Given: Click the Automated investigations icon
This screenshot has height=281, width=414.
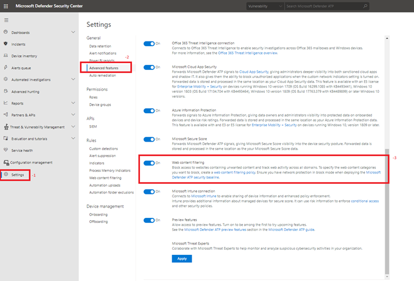Looking at the screenshot, I should (6, 79).
